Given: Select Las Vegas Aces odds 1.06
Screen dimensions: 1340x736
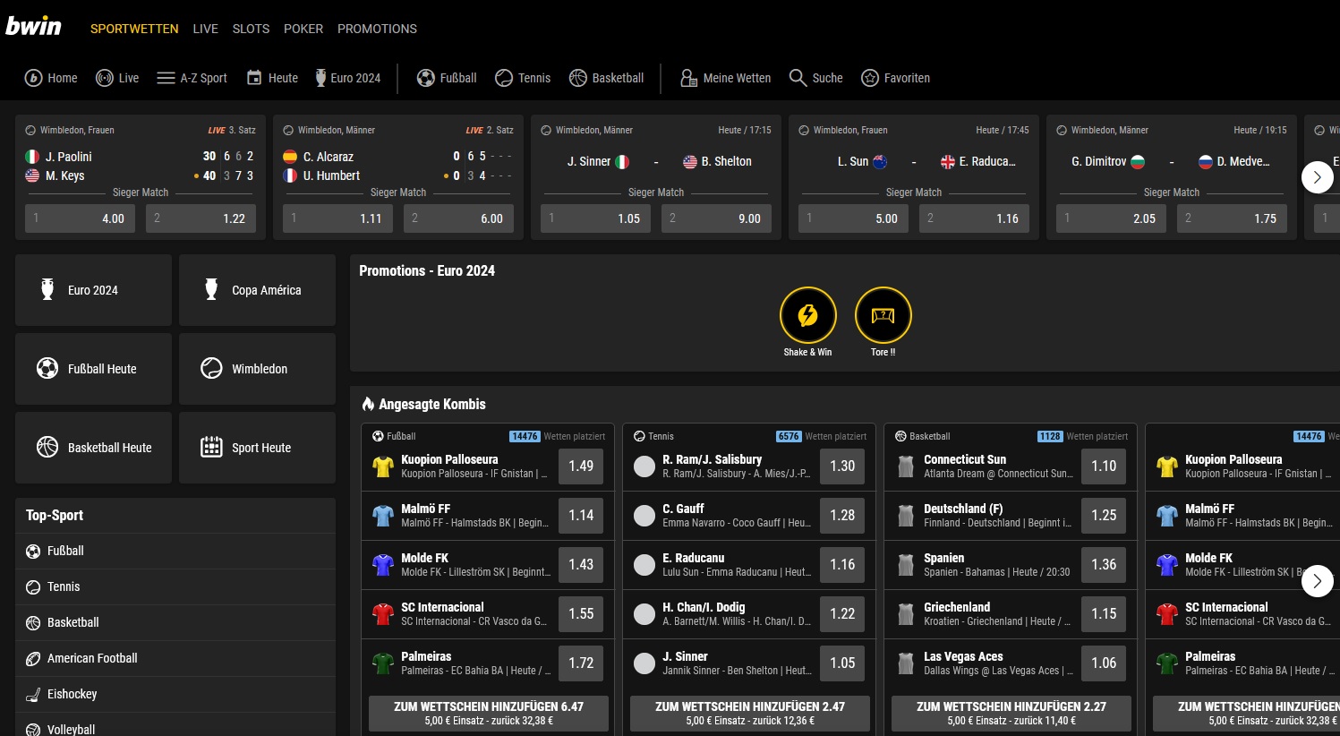Looking at the screenshot, I should [x=1104, y=663].
